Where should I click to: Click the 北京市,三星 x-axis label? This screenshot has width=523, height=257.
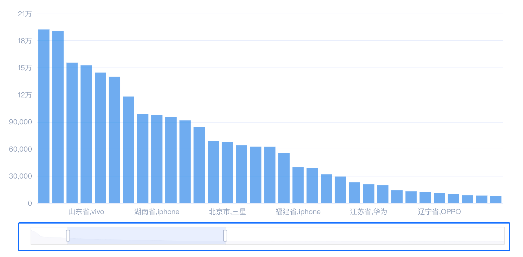227,212
